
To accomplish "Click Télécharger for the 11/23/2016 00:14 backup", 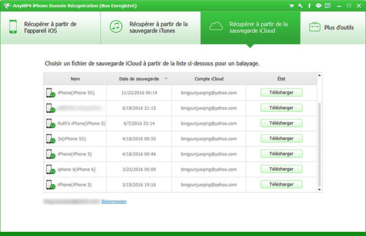I will click(281, 93).
